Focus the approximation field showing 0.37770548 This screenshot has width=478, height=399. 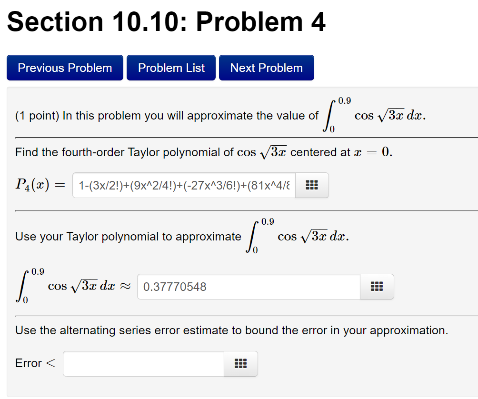(x=248, y=286)
